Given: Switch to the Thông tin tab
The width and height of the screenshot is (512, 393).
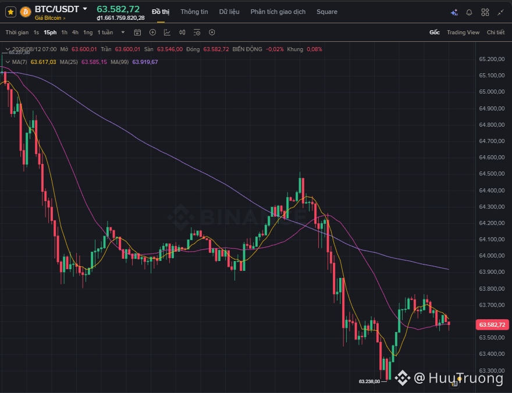Looking at the screenshot, I should click(x=194, y=12).
